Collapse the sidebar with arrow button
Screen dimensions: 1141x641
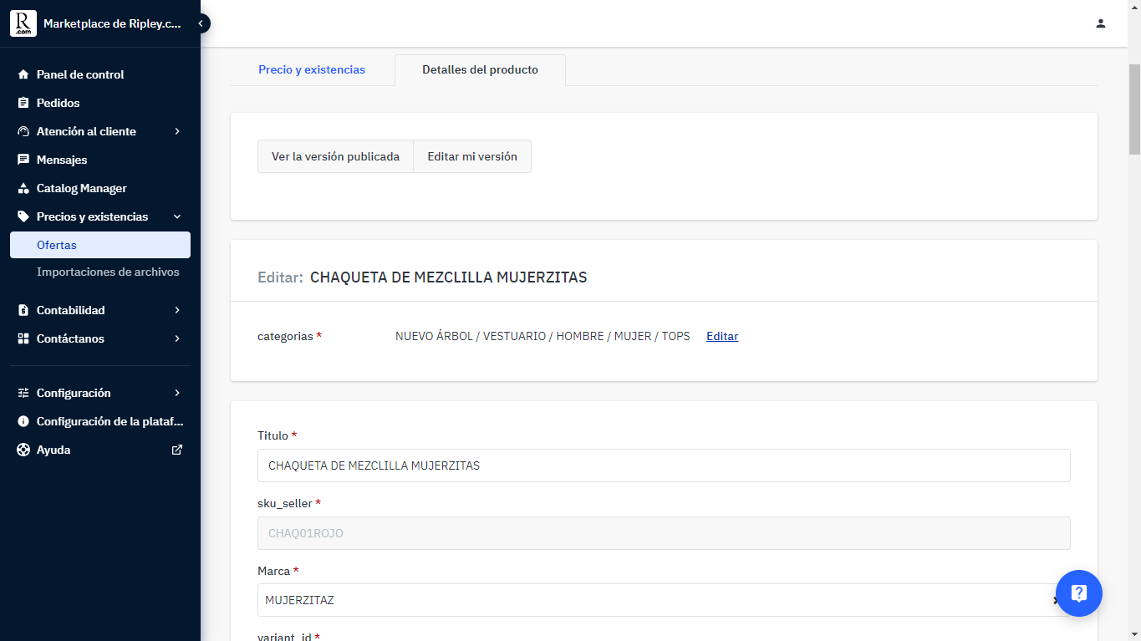tap(201, 23)
